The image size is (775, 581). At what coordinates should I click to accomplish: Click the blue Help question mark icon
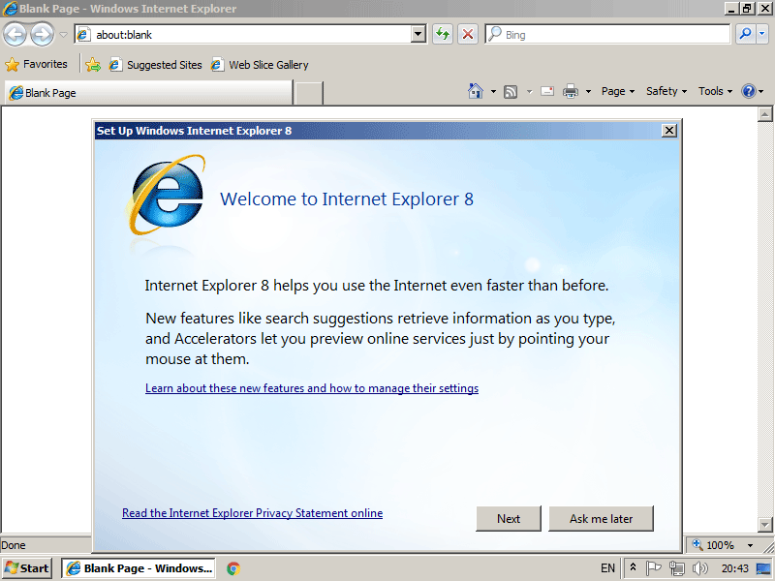click(748, 91)
